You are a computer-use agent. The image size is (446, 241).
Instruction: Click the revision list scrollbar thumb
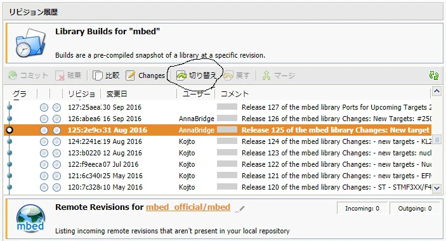coord(437,140)
